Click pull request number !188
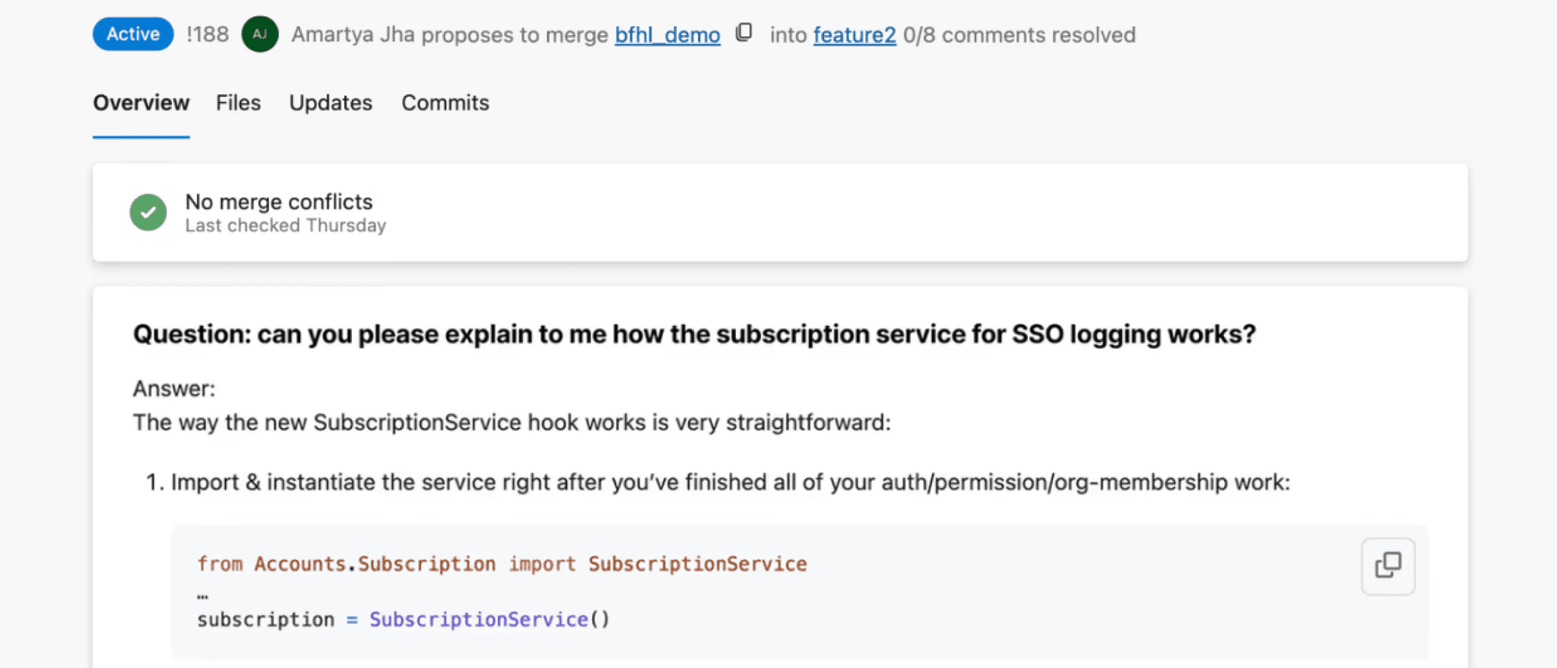This screenshot has width=1557, height=668. click(208, 35)
